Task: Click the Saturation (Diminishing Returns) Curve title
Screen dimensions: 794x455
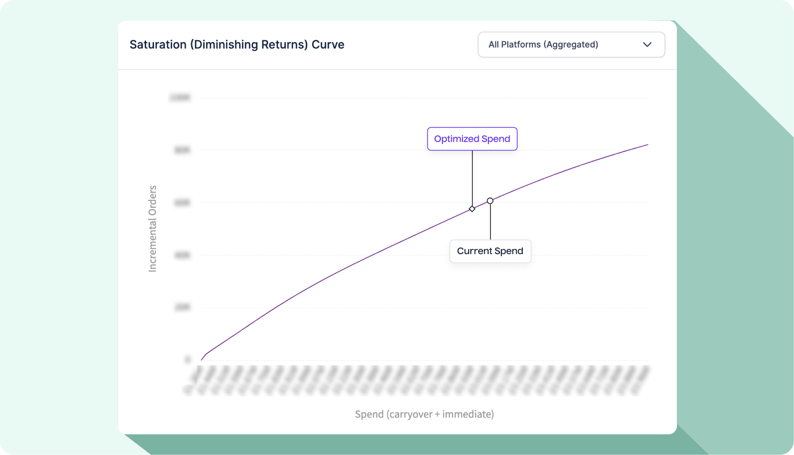Action: coord(237,44)
